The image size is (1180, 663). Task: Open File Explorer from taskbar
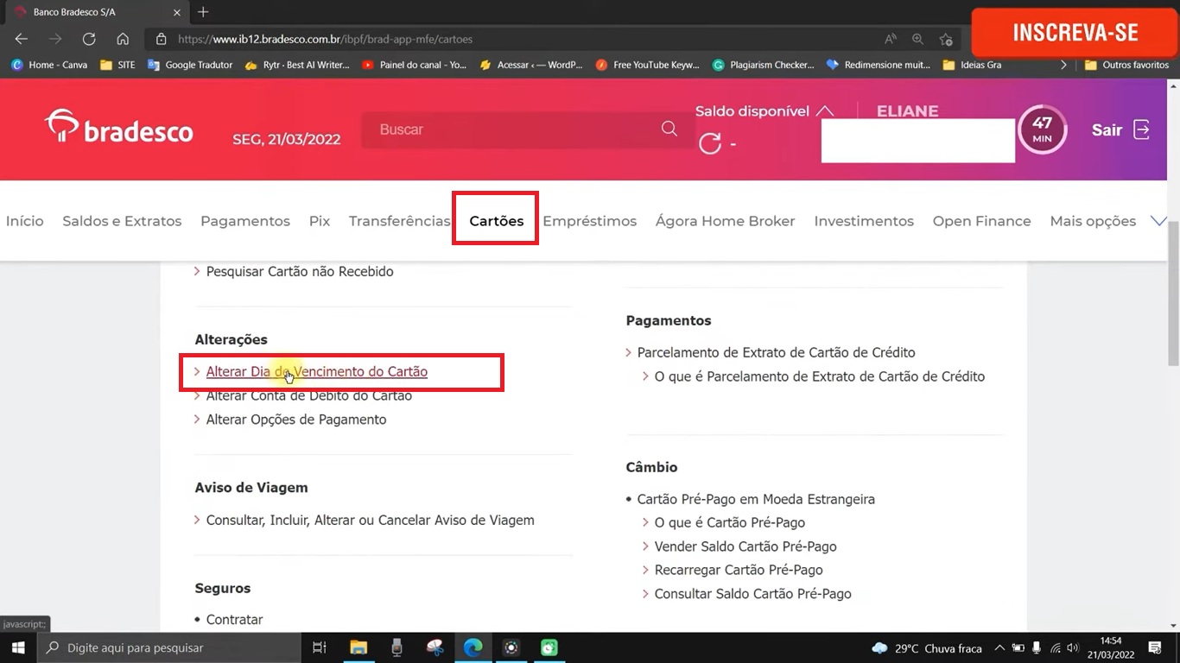click(358, 647)
